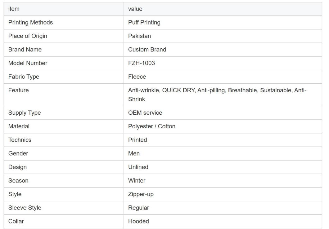329x229 pixels.
Task: Click the Sleeve Style row label
Action: pyautogui.click(x=25, y=208)
